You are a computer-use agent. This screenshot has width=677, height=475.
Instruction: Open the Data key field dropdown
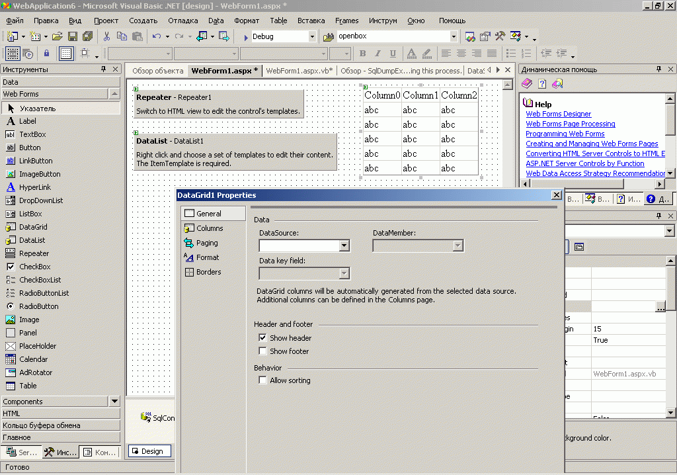pos(344,274)
